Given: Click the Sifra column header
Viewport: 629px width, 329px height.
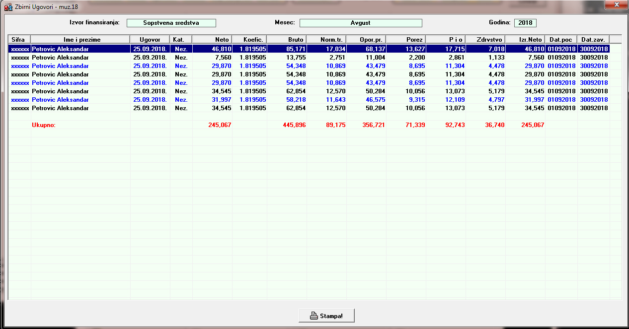Looking at the screenshot, I should point(20,39).
